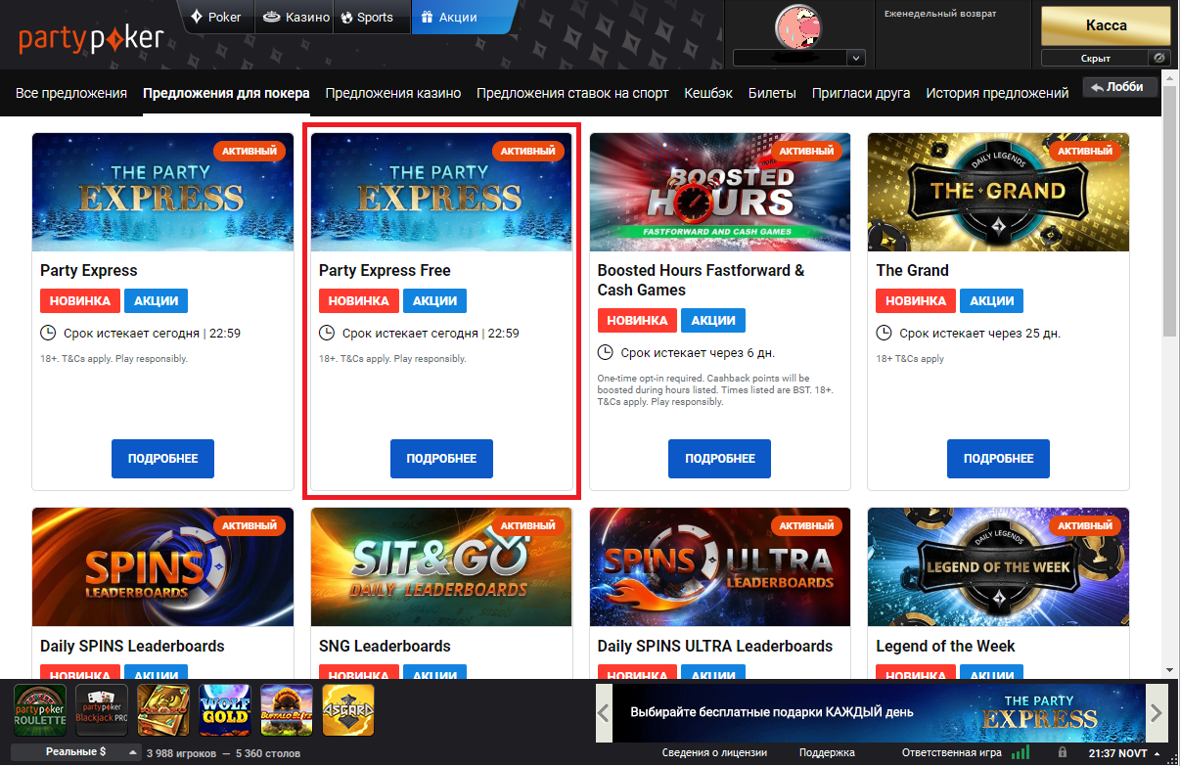This screenshot has height=766, width=1180.
Task: Click the Legend of the Week title
Action: click(945, 647)
